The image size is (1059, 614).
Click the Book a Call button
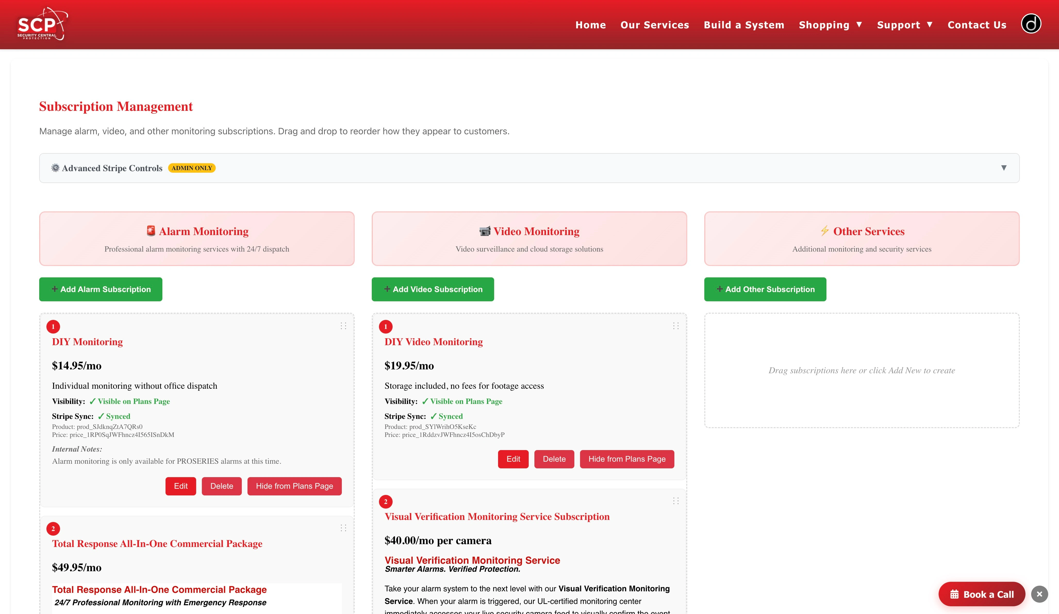point(982,594)
